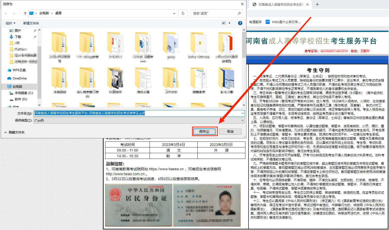
Task: Click the 保存(S) button
Action: [x=204, y=132]
